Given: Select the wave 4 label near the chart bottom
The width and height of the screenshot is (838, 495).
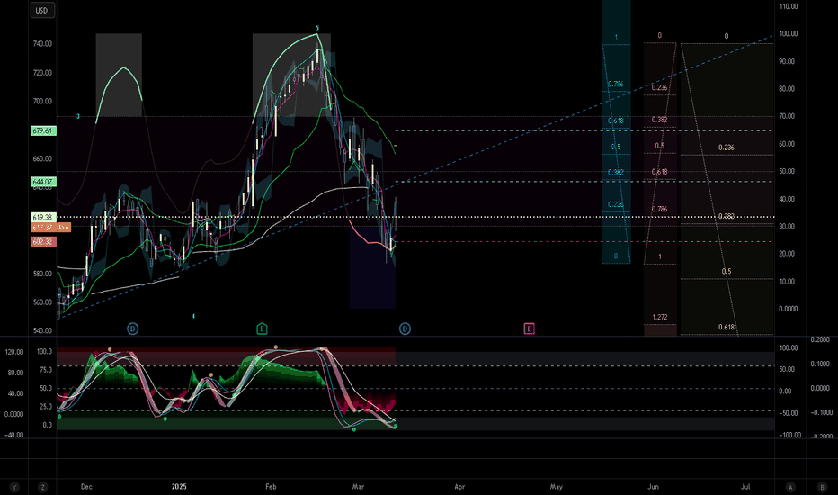Looking at the screenshot, I should coord(193,316).
